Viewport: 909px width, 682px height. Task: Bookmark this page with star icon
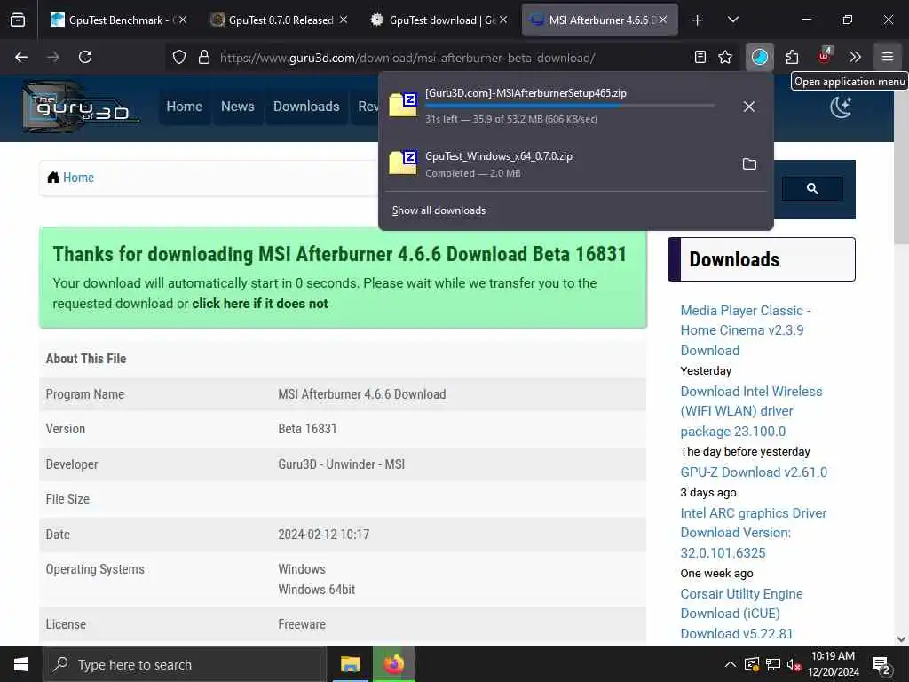click(725, 57)
